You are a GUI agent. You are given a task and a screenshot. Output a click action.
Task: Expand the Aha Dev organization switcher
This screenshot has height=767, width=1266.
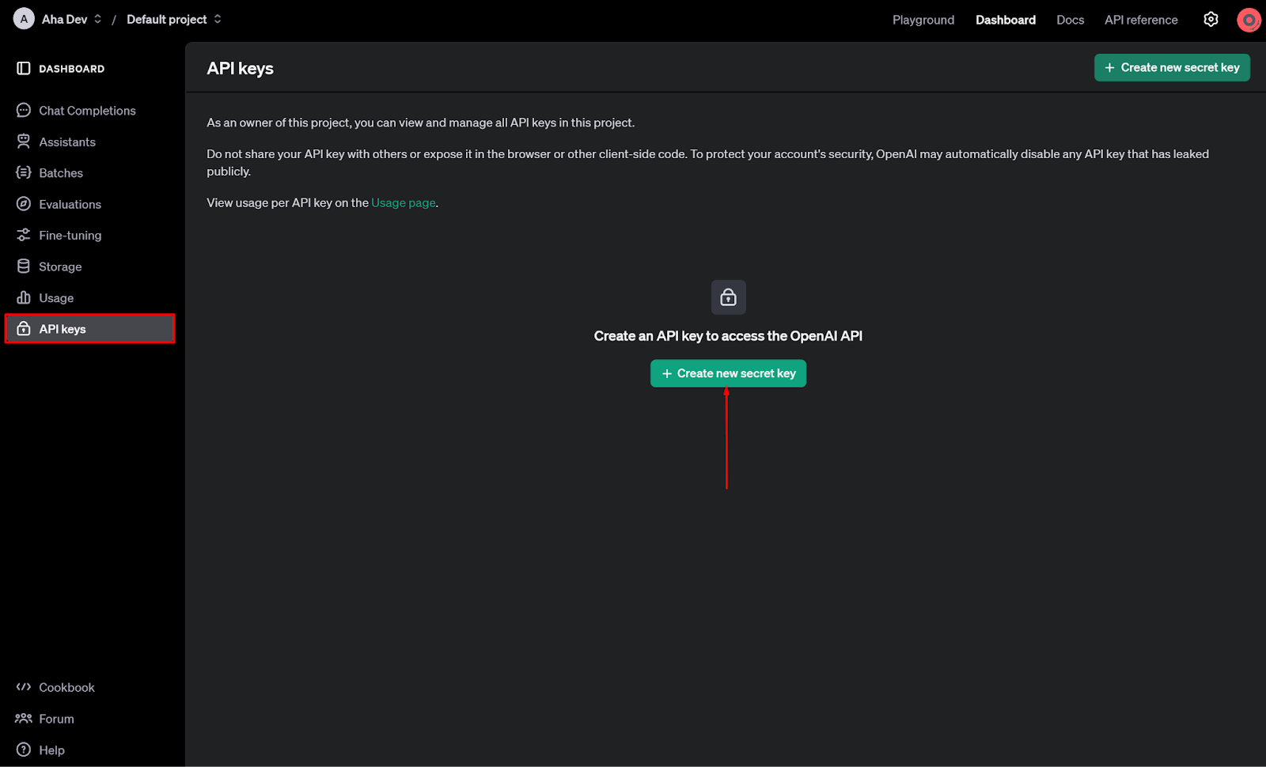click(97, 19)
